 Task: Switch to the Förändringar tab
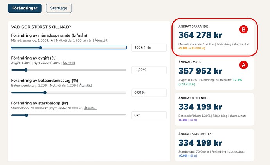tap(24, 8)
